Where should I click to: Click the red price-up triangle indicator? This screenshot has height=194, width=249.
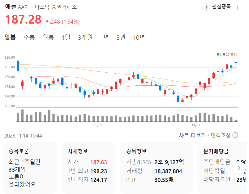point(47,21)
